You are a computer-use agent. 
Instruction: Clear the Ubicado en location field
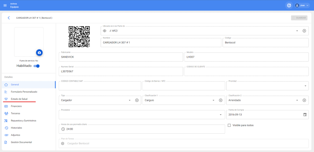pos(304,31)
